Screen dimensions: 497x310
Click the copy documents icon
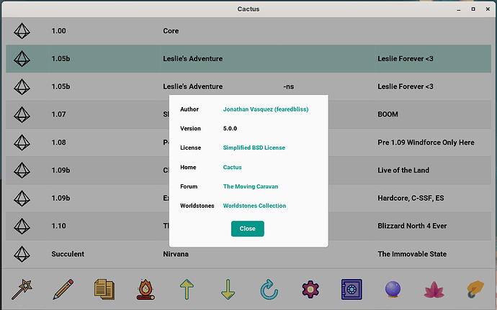(104, 289)
